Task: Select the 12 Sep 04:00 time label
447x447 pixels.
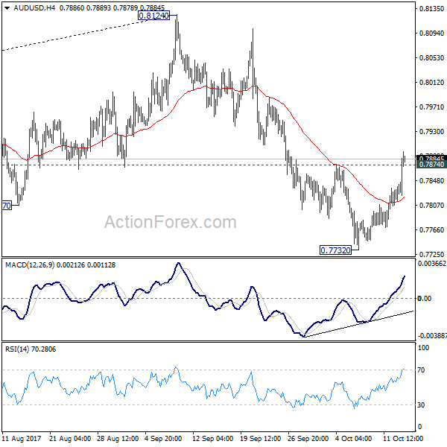Action: (x=213, y=439)
